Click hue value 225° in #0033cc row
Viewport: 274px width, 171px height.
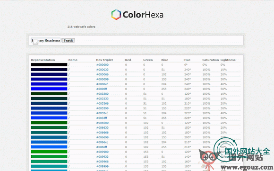click(188, 113)
